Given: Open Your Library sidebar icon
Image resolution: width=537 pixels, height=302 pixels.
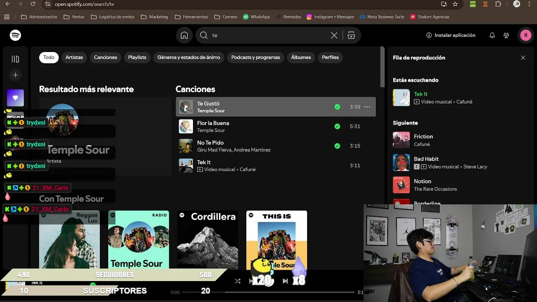Looking at the screenshot, I should 16,59.
